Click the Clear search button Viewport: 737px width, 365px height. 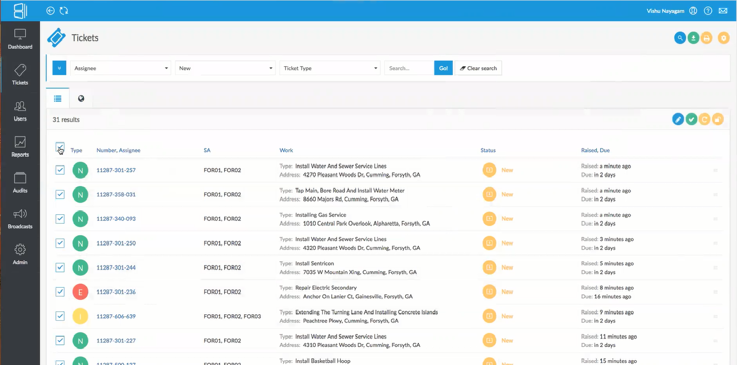point(478,68)
